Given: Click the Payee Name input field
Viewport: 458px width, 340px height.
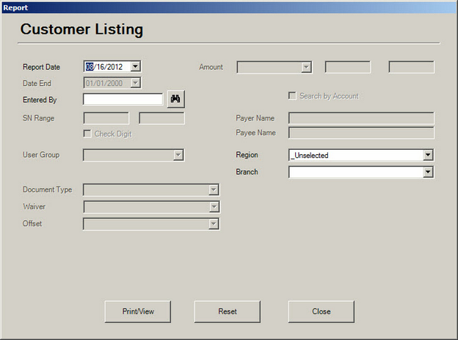Looking at the screenshot, I should pos(361,133).
